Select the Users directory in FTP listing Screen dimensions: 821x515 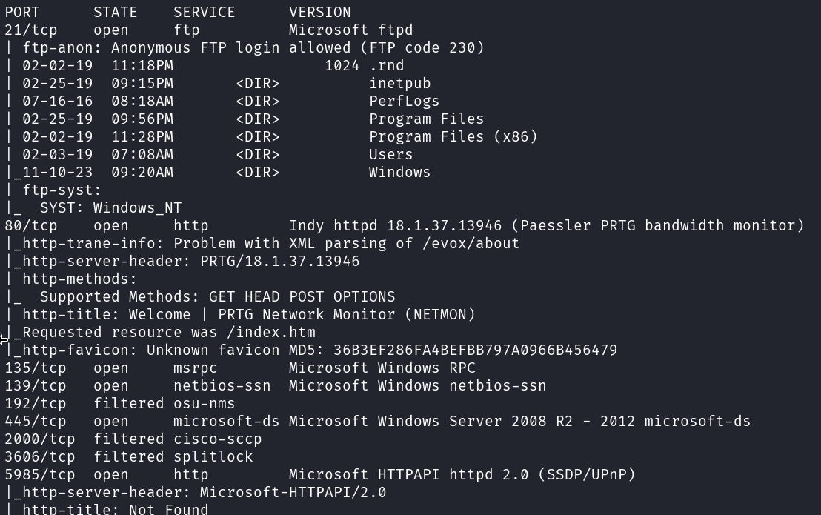tap(390, 155)
